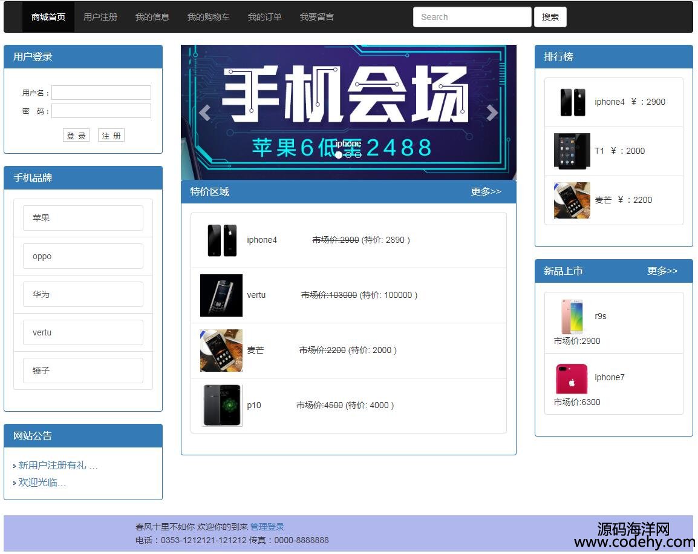Click 特价: 2890 price text

385,240
